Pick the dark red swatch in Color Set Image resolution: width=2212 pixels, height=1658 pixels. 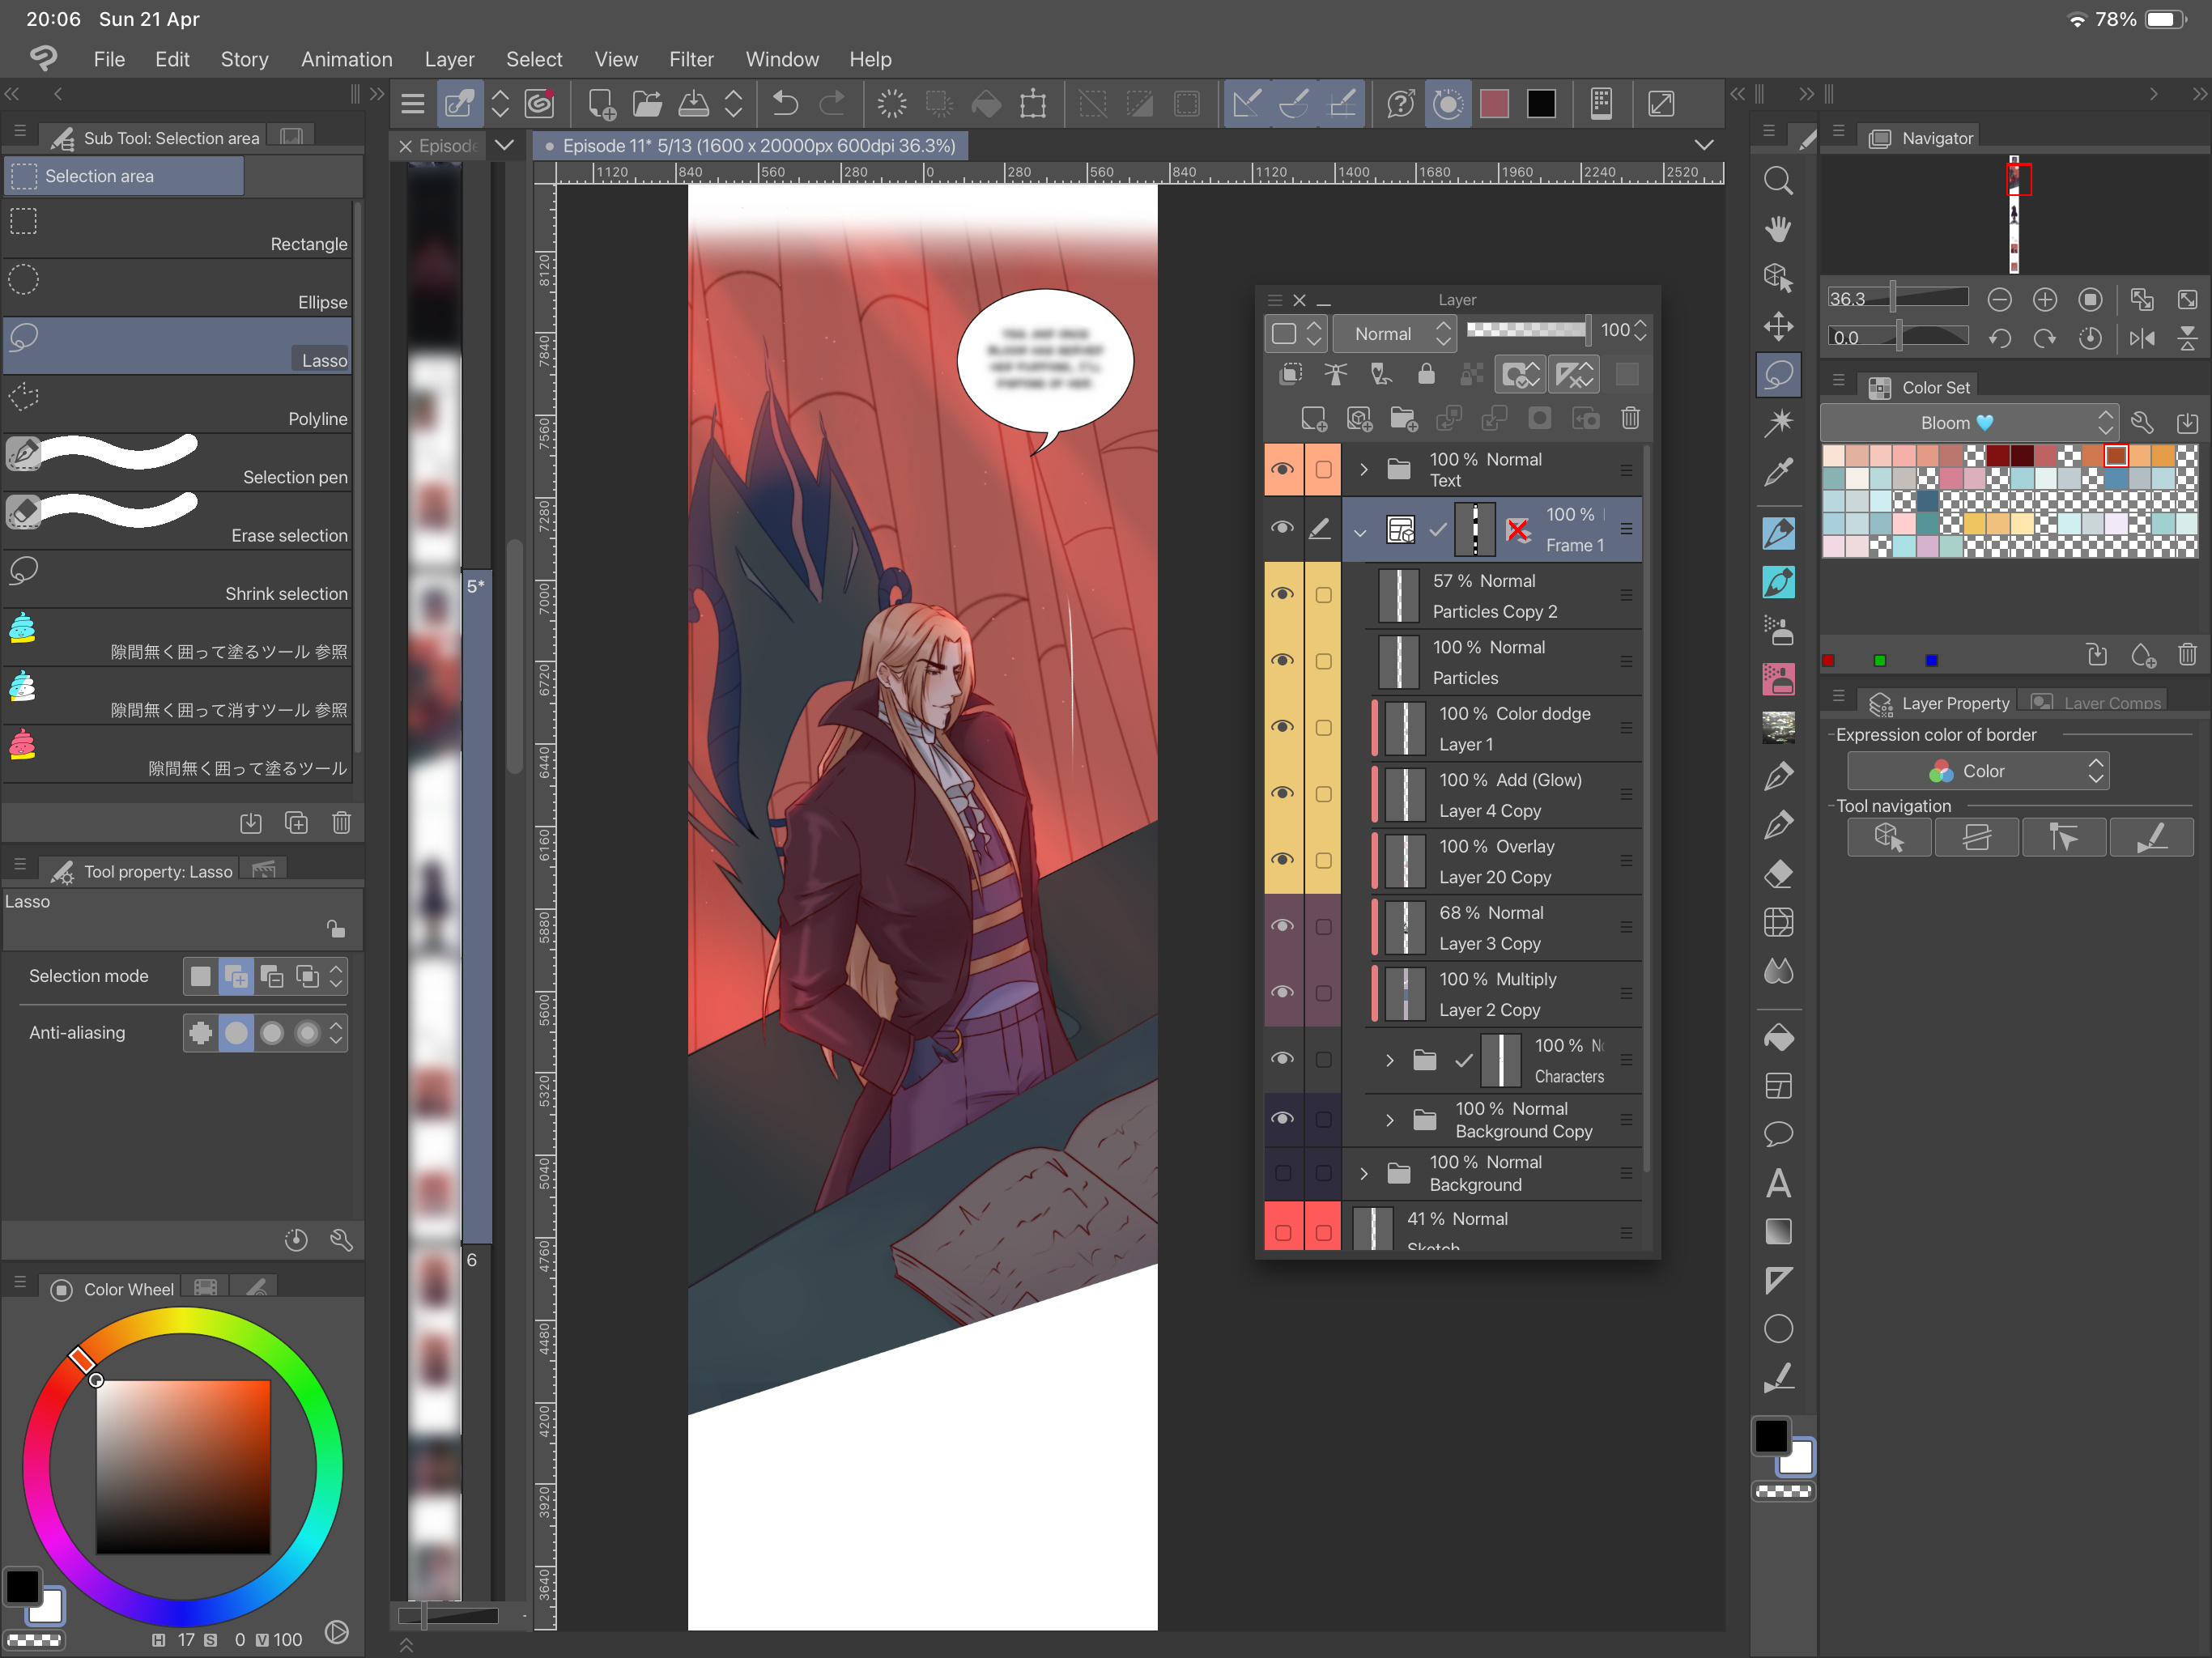(x=1998, y=456)
